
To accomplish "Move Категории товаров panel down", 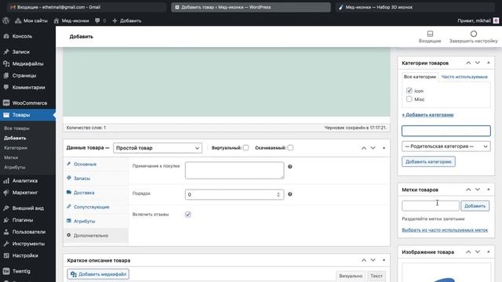I will pos(478,63).
